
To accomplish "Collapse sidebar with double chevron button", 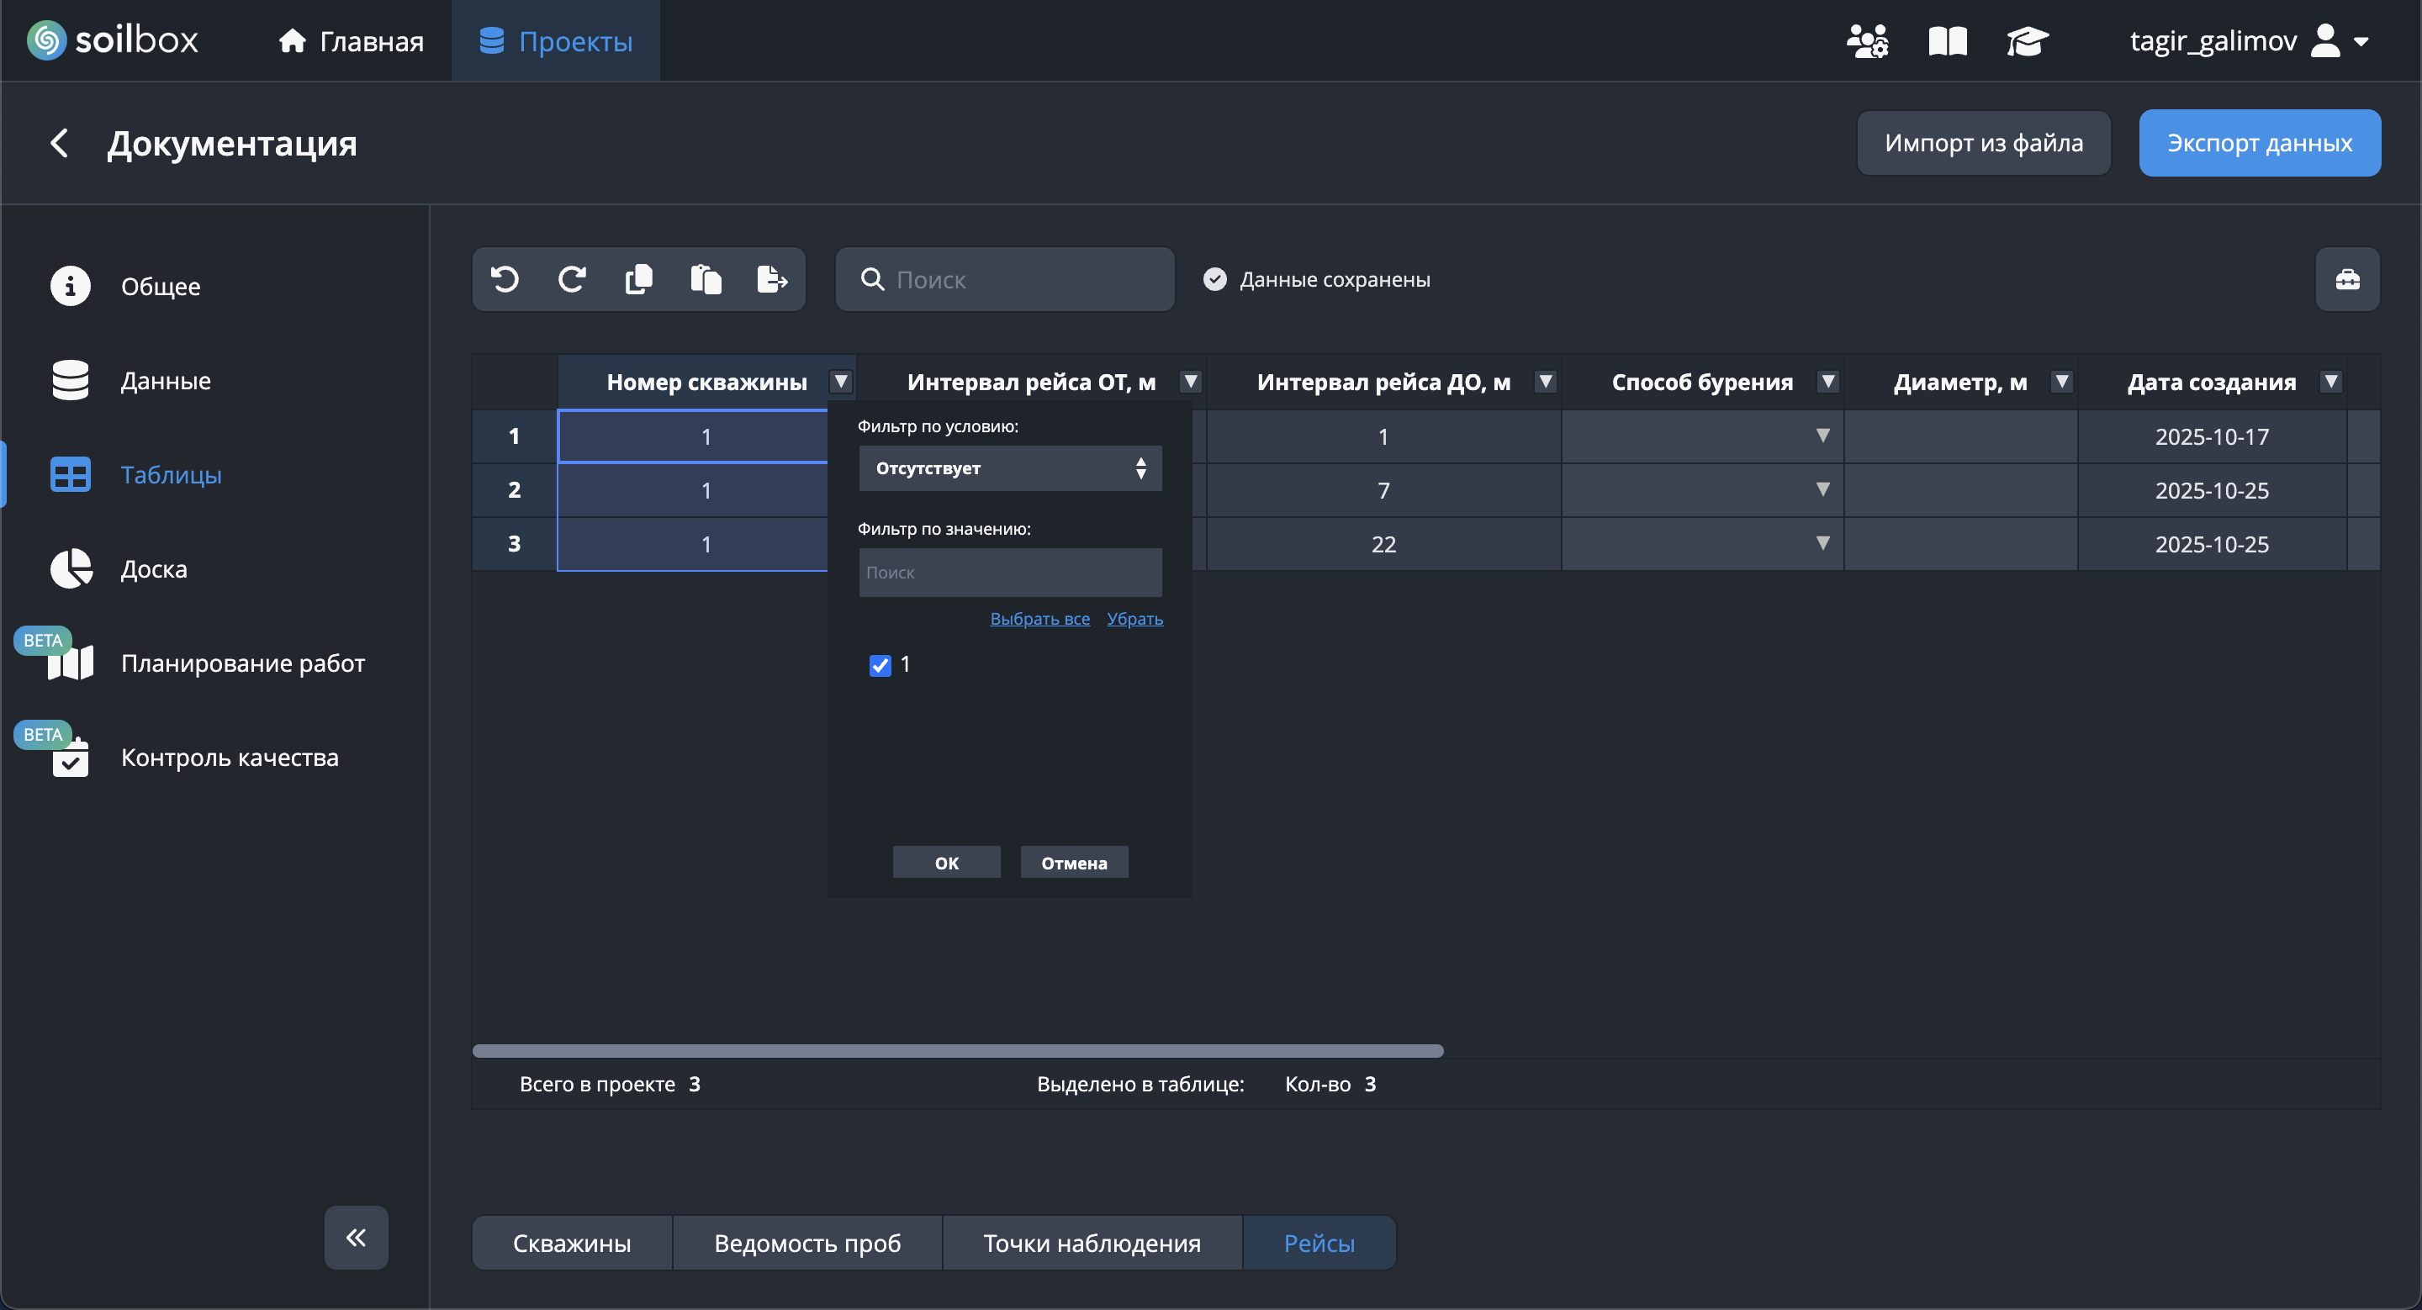I will point(357,1237).
